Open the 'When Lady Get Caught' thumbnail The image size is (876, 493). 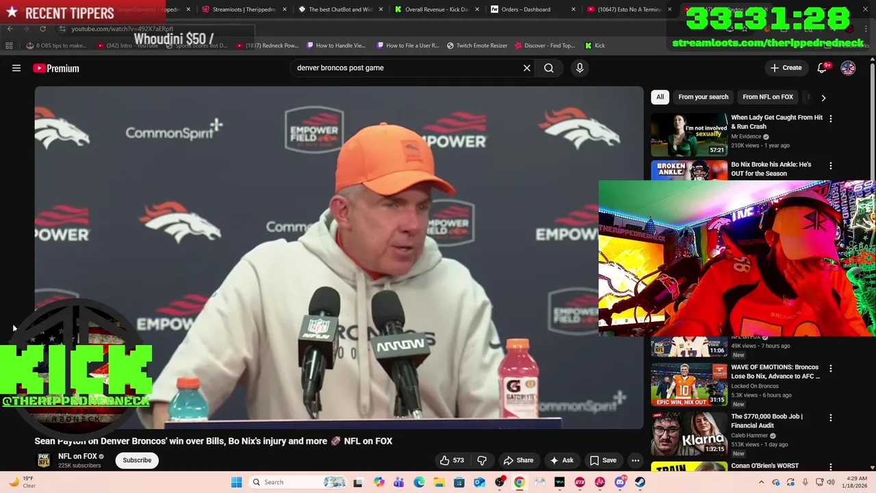[688, 134]
